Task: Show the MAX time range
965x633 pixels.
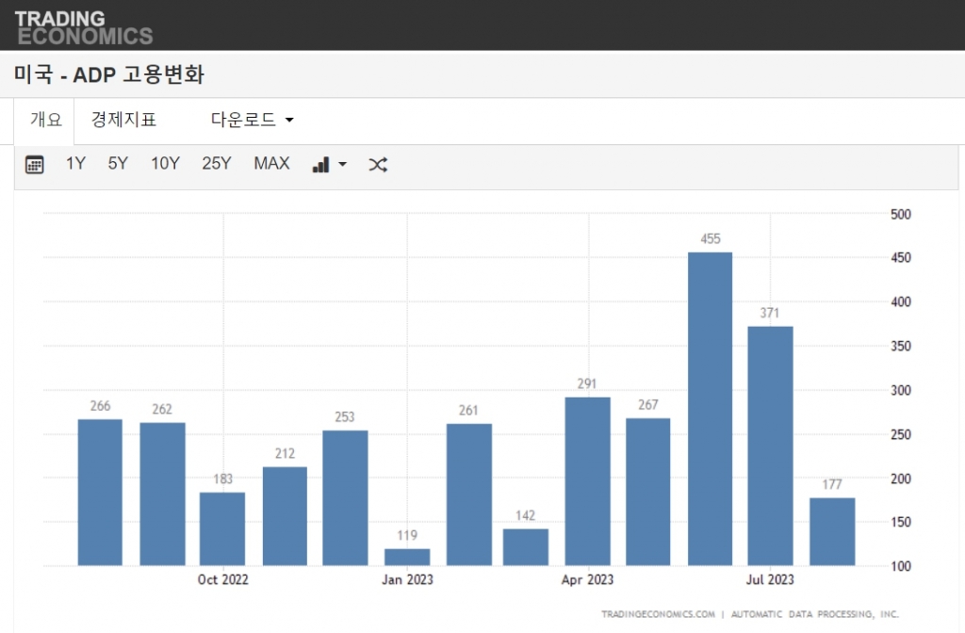Action: tap(271, 164)
